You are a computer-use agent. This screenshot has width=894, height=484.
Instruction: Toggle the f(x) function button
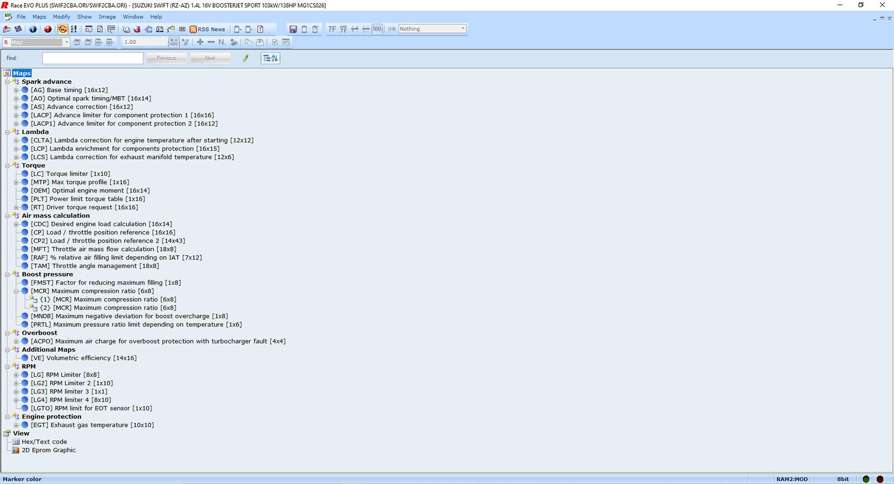[377, 29]
